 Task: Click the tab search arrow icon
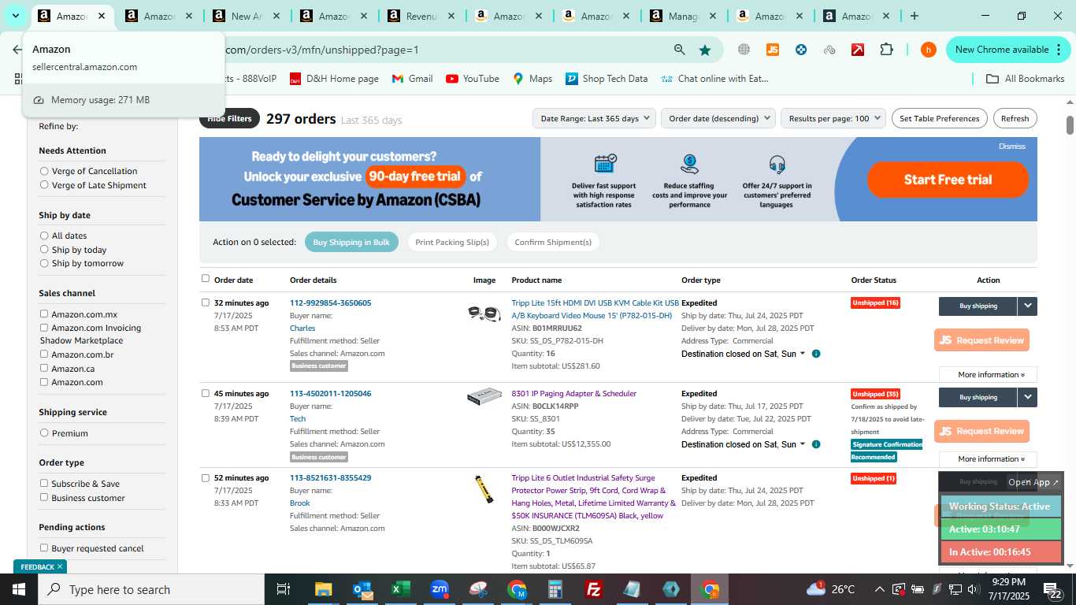(x=15, y=16)
